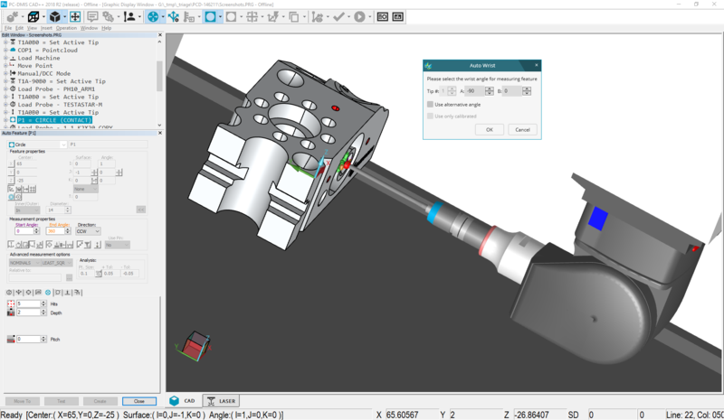The height and width of the screenshot is (420, 724).
Task: Enable the 'Use alternative angle' checkbox
Action: 430,105
